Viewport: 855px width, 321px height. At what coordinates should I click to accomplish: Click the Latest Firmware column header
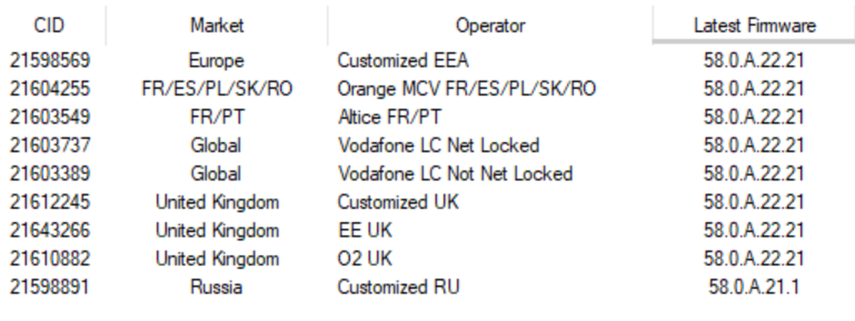coord(754,25)
